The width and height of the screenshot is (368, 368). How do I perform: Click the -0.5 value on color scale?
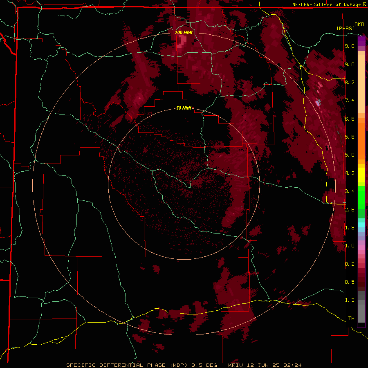click(348, 282)
